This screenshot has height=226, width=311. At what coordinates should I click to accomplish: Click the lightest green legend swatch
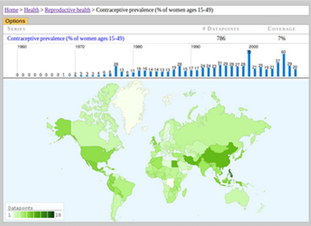click(15, 215)
